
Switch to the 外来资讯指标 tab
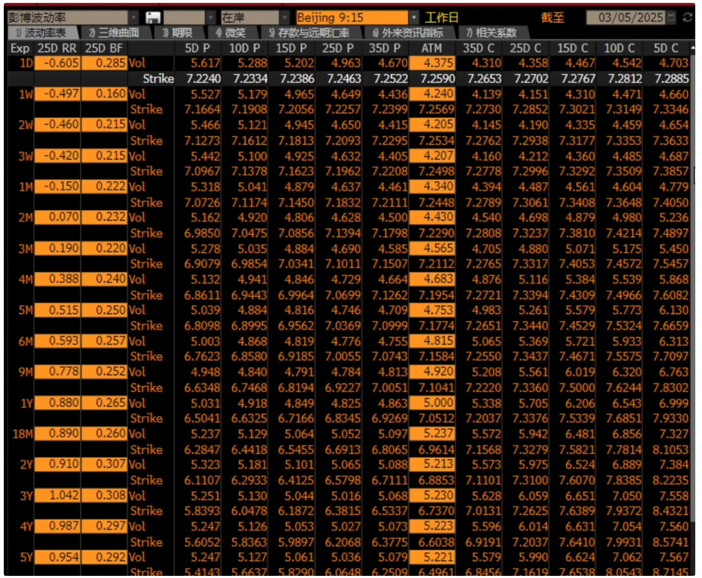click(x=408, y=33)
